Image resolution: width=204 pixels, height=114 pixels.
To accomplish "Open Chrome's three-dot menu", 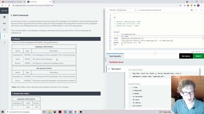I will pyautogui.click(x=202, y=6).
